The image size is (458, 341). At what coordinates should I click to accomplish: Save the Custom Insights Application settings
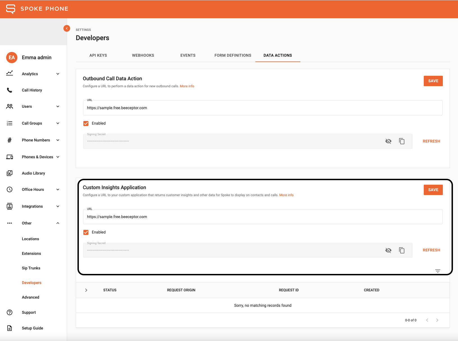433,190
